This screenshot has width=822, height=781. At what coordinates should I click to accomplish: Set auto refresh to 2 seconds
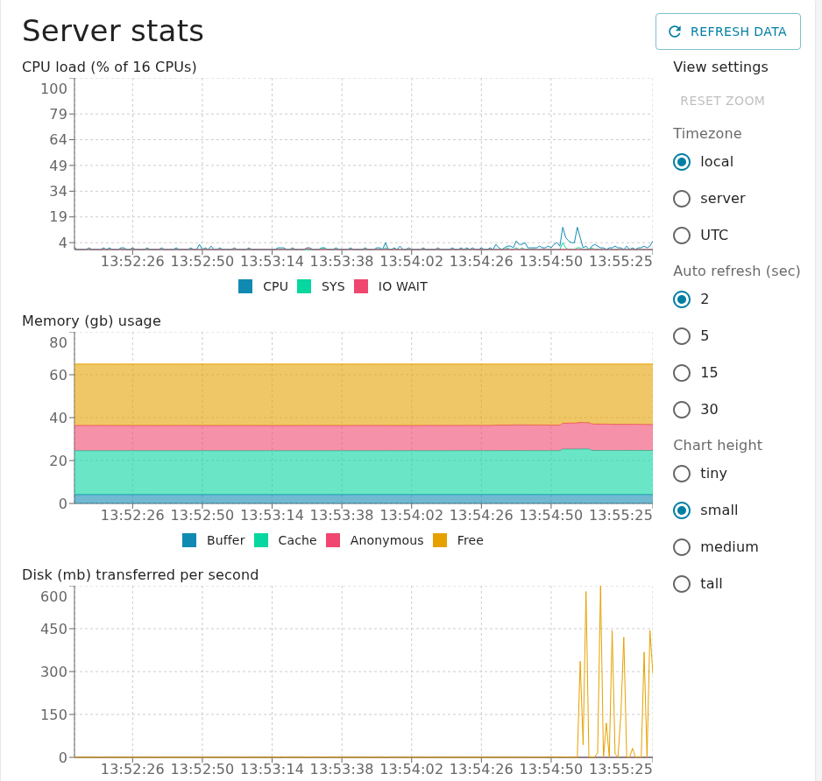(x=682, y=299)
